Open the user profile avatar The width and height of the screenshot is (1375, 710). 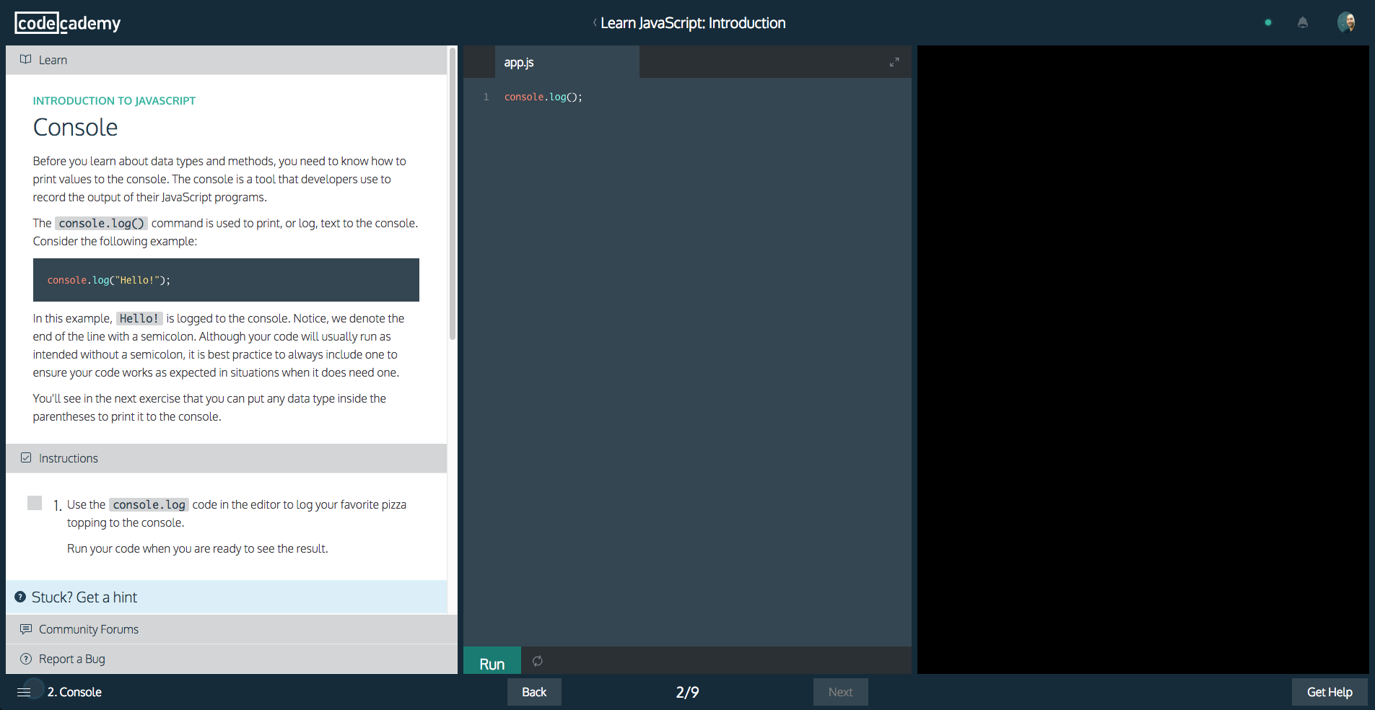point(1346,22)
